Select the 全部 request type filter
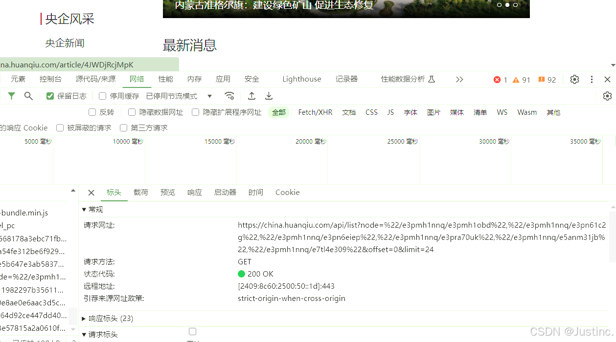The image size is (616, 342). coord(279,112)
